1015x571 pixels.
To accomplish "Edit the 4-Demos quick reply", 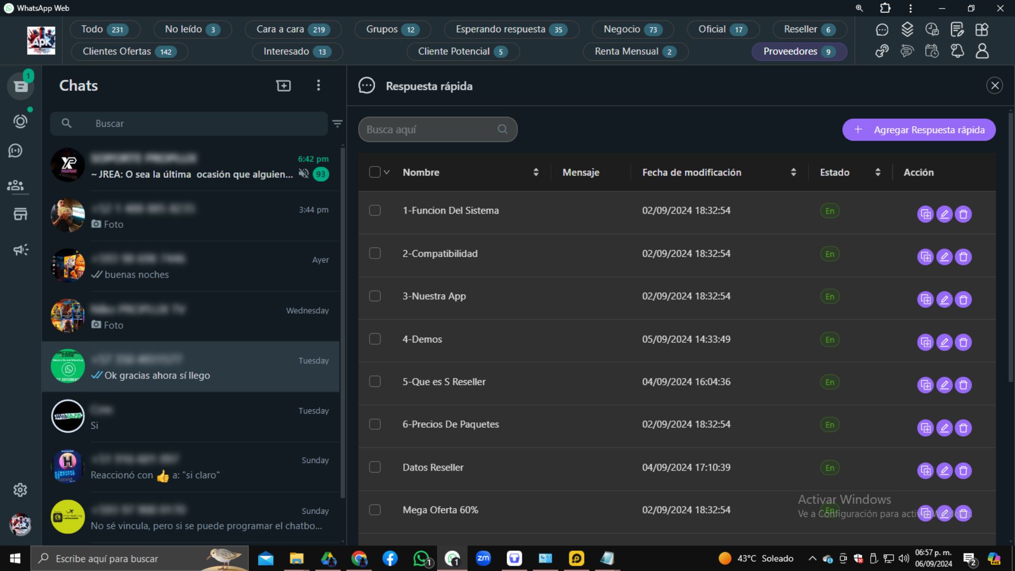I will pos(944,342).
